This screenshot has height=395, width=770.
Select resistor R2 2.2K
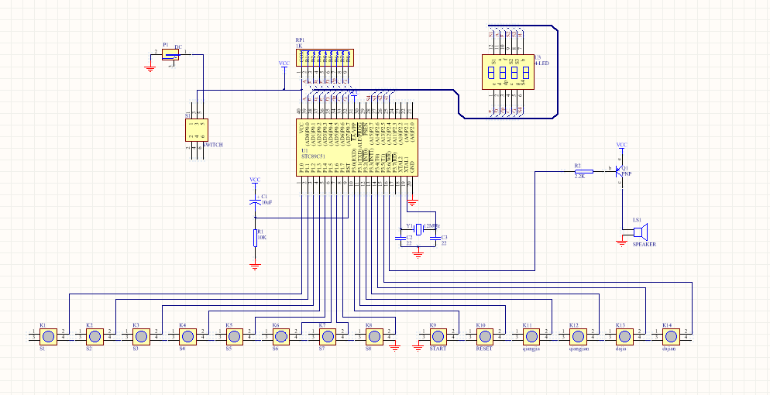(x=583, y=171)
